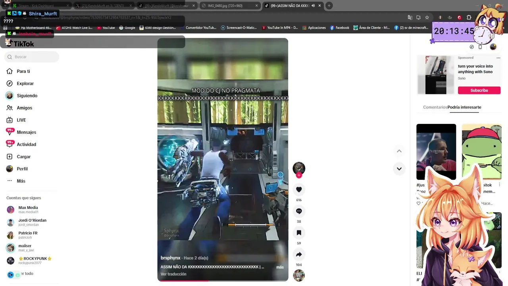Open the Google bookmark

(127, 28)
